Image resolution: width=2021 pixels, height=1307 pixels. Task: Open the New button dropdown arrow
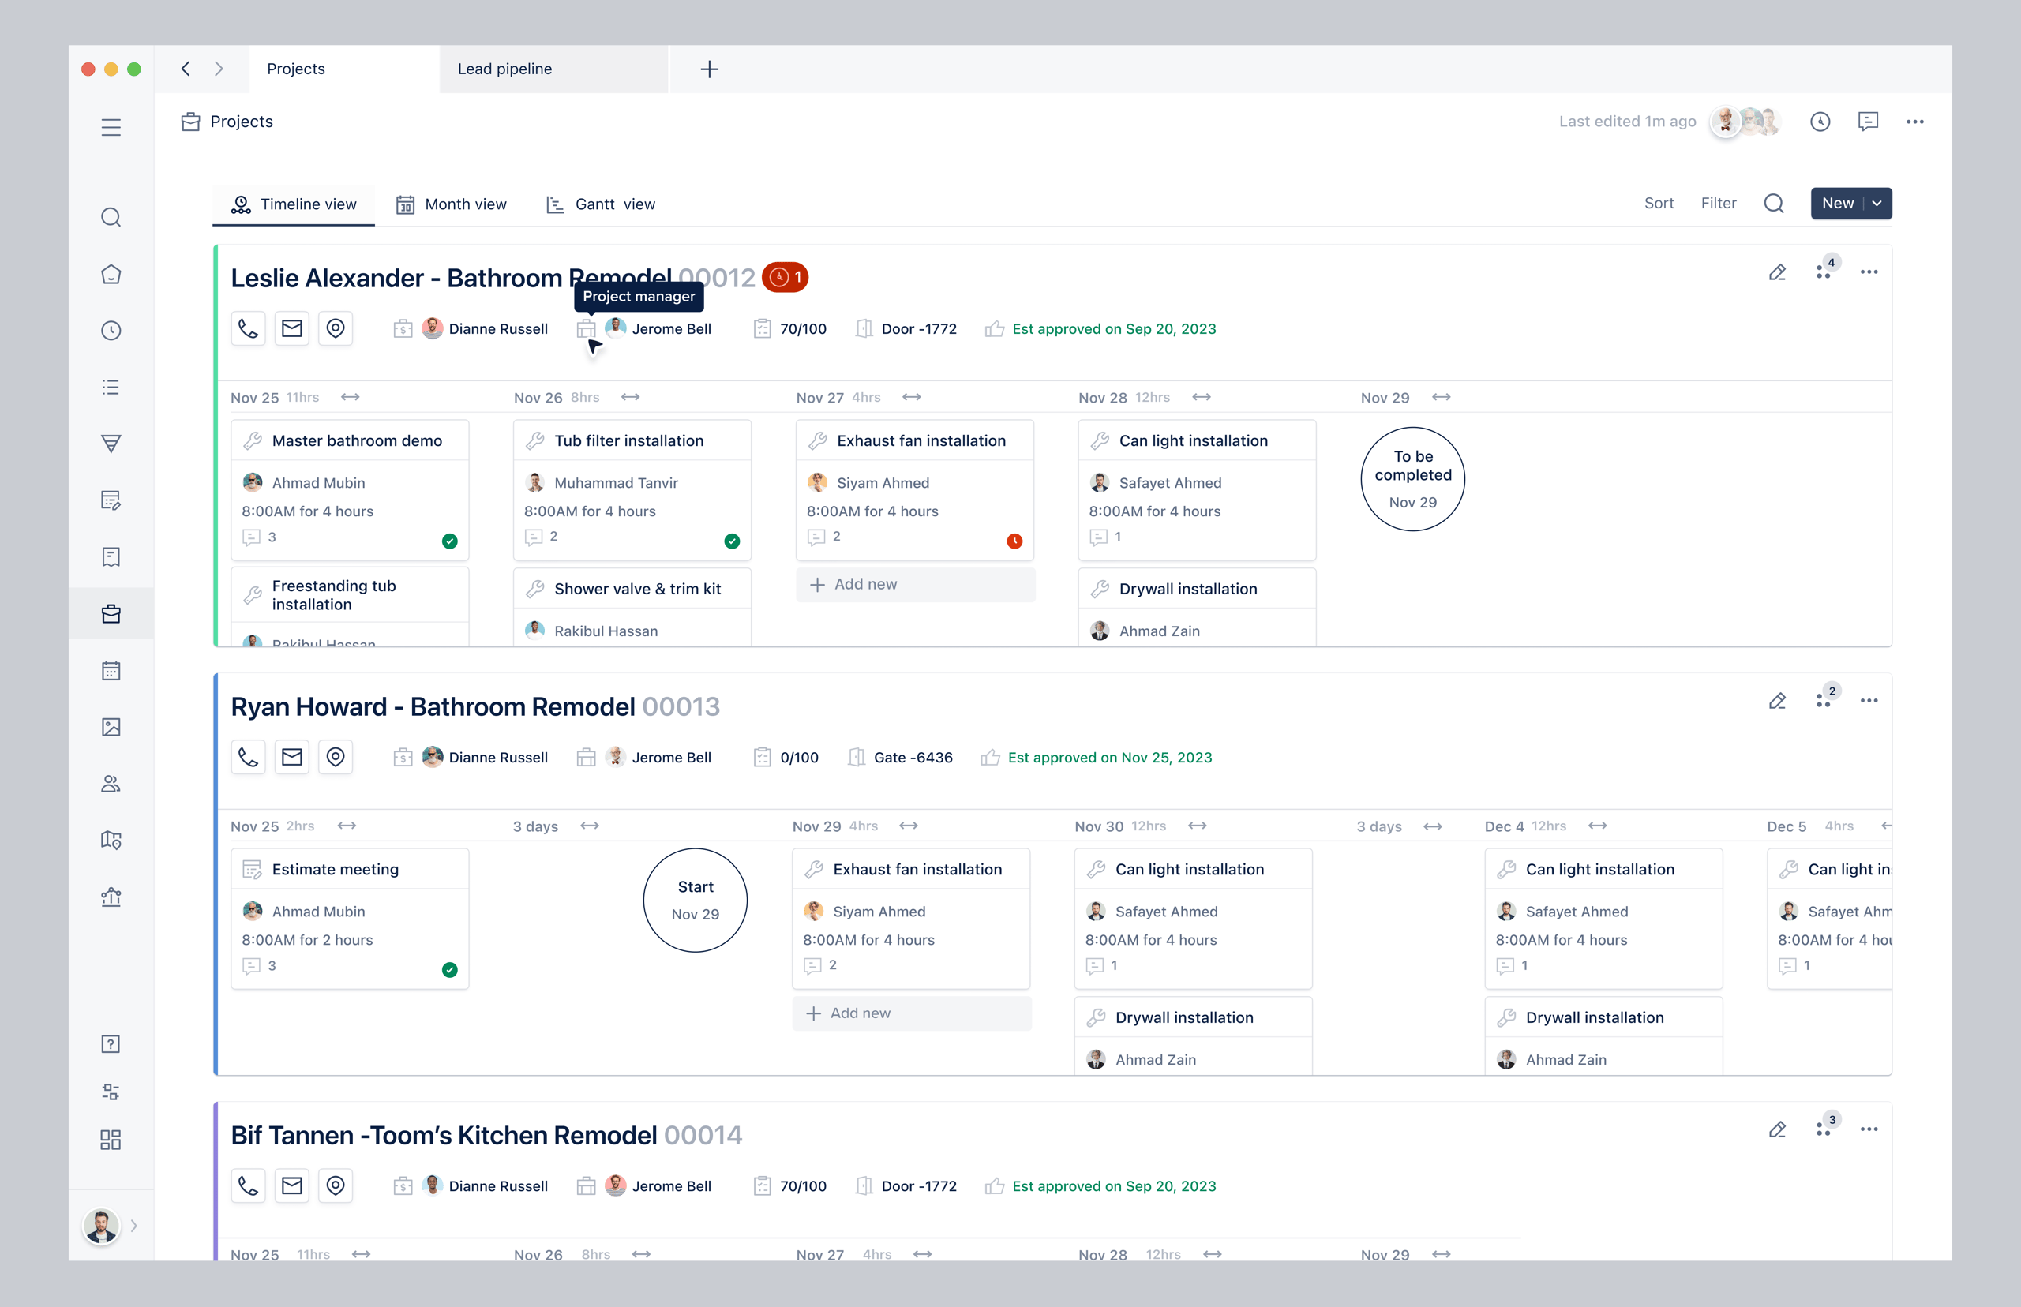click(1877, 204)
